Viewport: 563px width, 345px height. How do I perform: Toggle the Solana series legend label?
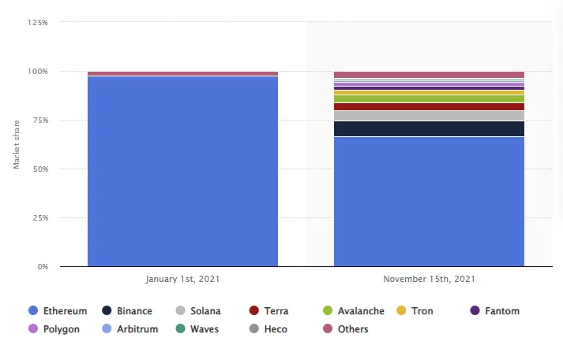tap(205, 311)
